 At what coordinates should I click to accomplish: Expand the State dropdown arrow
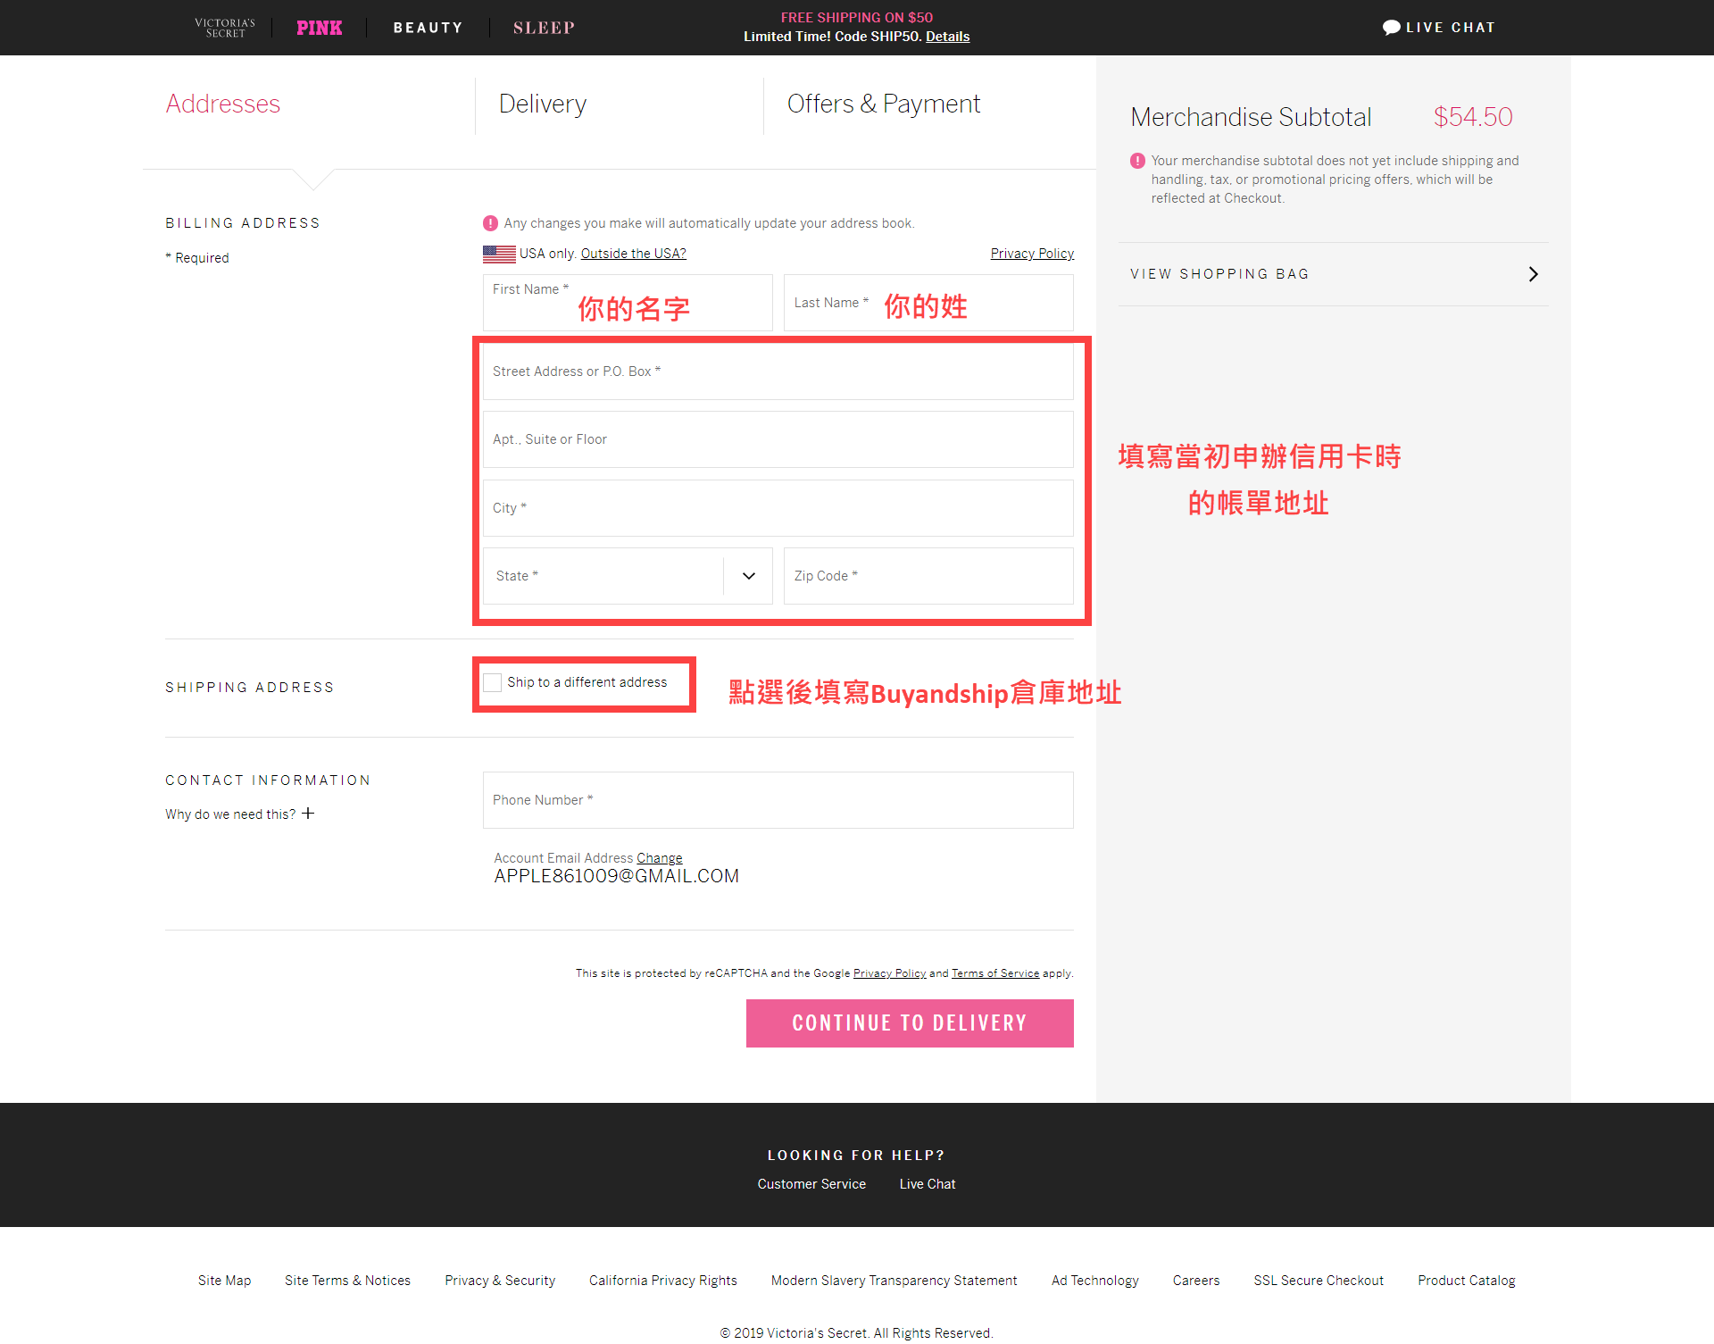coord(748,576)
